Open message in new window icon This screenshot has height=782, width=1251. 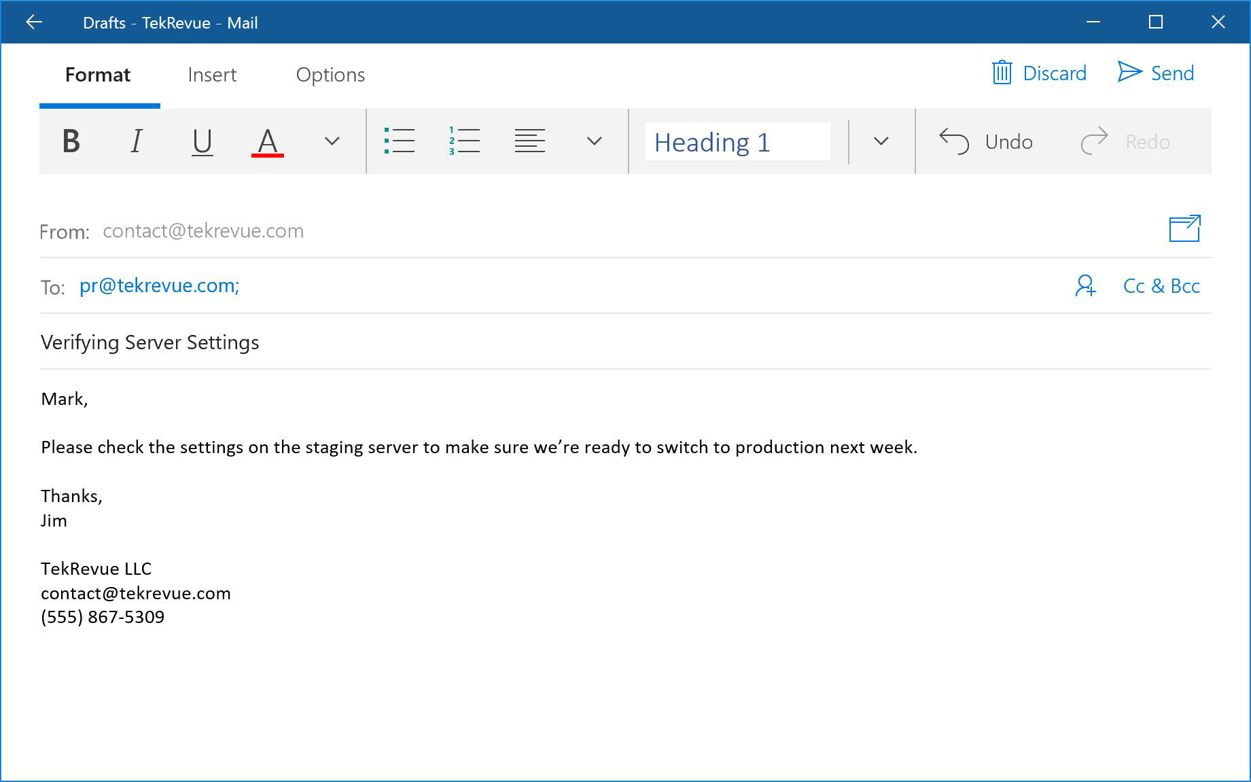click(1185, 228)
